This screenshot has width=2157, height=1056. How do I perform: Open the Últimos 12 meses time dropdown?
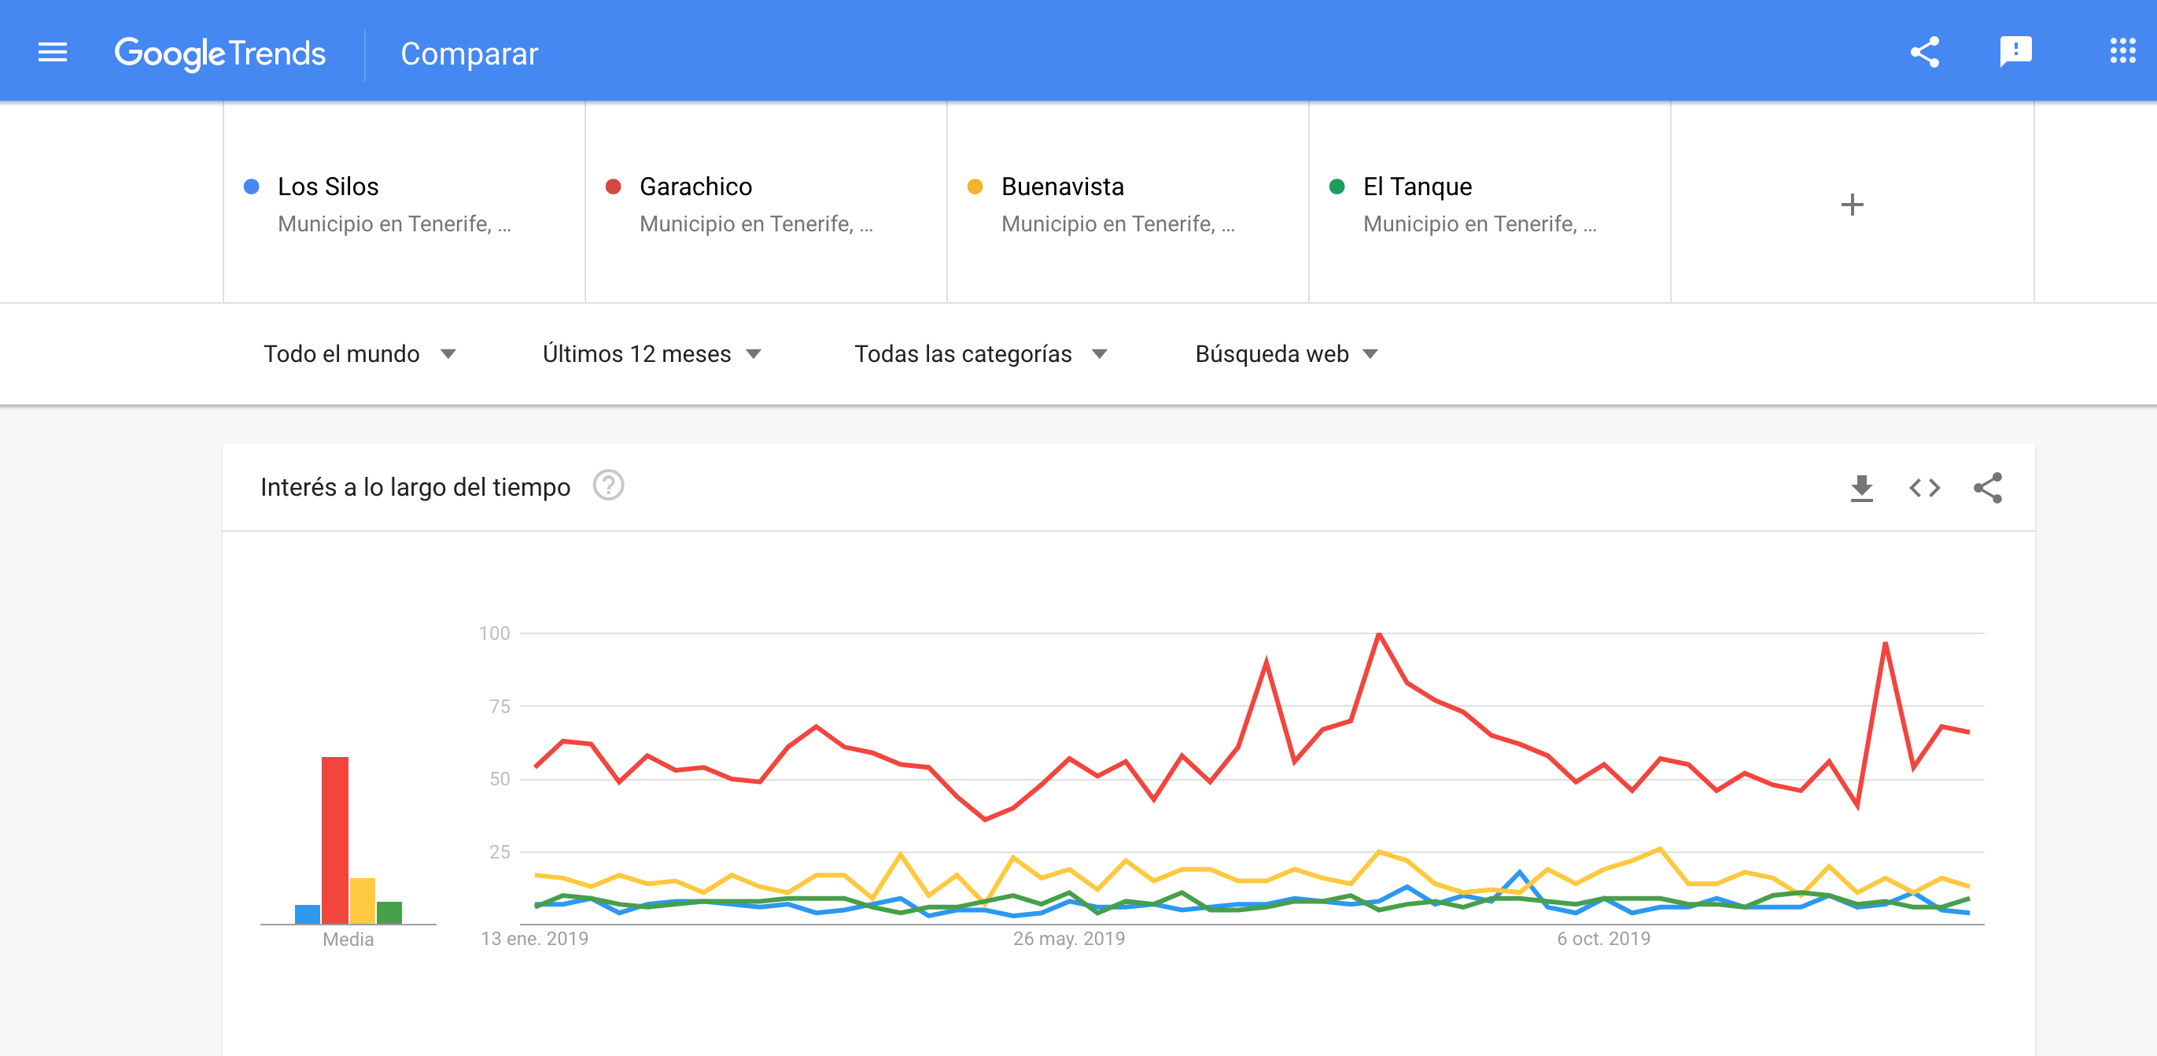coord(651,354)
